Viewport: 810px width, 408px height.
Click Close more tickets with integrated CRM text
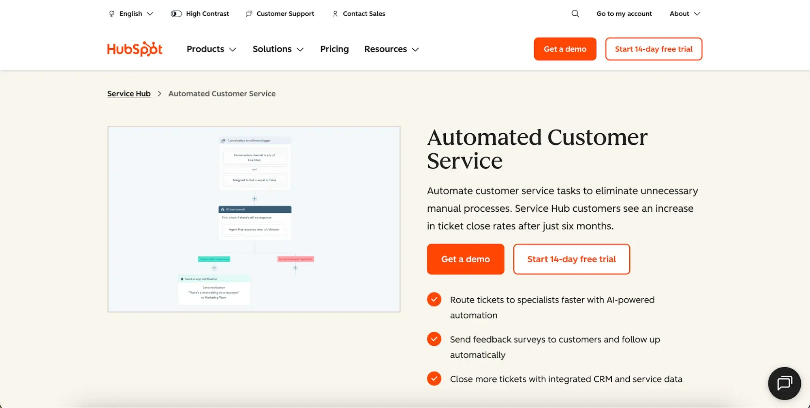click(x=566, y=379)
